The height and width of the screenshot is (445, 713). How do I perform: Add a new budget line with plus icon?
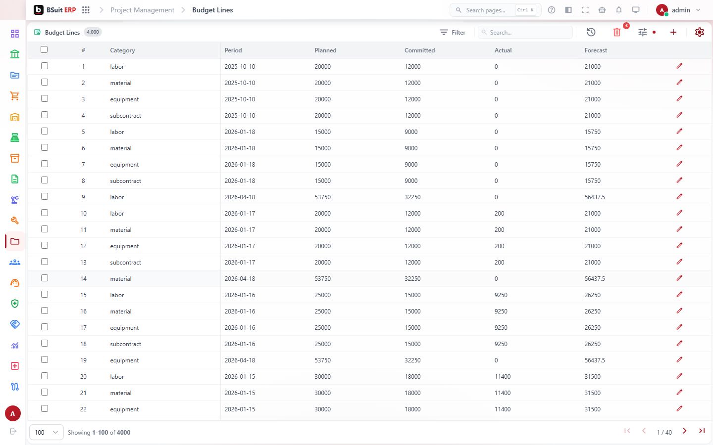(673, 32)
